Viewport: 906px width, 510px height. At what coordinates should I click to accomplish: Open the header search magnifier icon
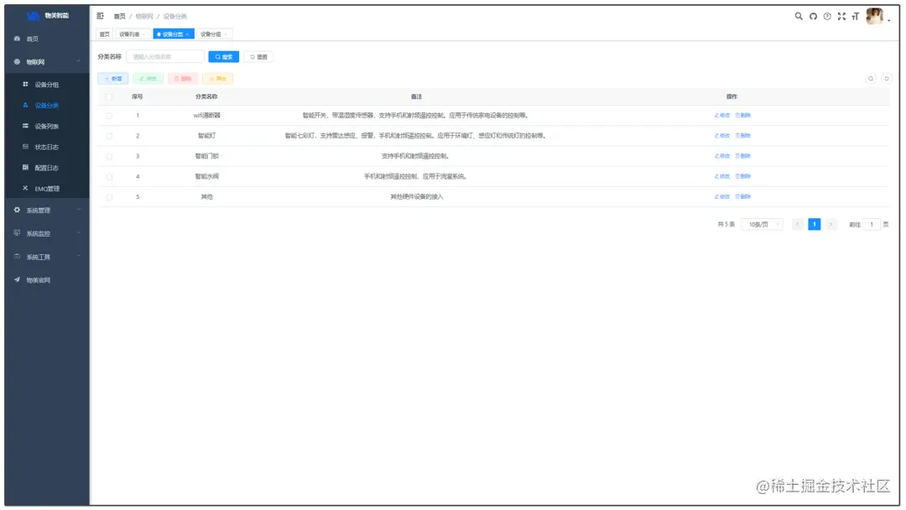coord(799,16)
